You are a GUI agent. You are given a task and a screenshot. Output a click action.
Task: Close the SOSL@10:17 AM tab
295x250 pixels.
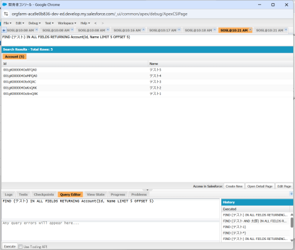[179, 29]
